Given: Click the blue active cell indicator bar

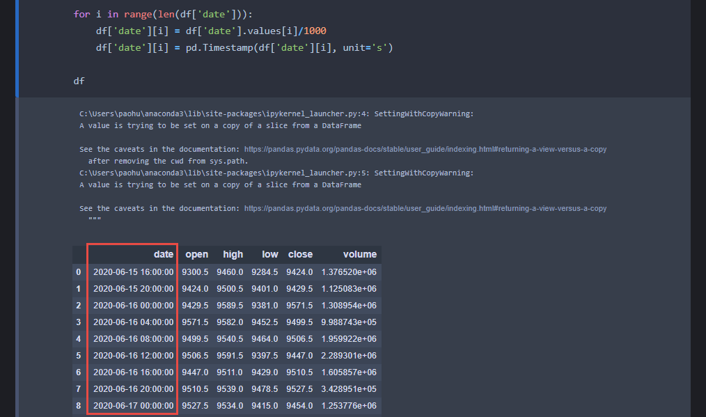Looking at the screenshot, I should point(17,49).
